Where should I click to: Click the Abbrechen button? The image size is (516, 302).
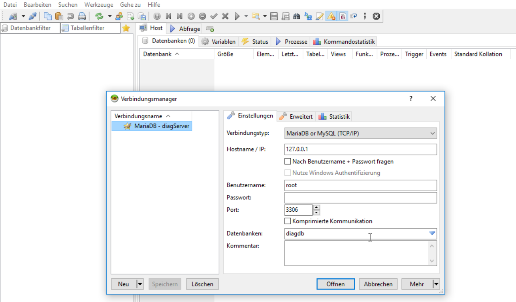pyautogui.click(x=378, y=284)
